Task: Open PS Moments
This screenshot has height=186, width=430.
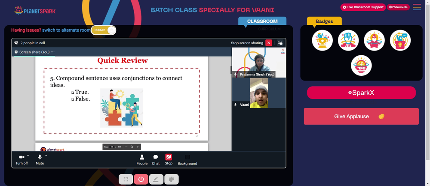Action: click(x=398, y=7)
